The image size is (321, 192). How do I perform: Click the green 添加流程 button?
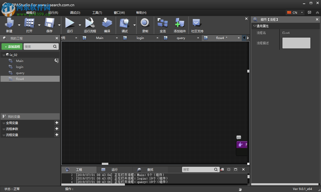(12, 46)
